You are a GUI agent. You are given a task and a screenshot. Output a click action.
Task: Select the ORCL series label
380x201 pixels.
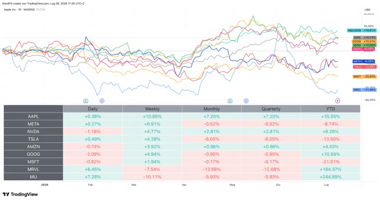pos(364,90)
